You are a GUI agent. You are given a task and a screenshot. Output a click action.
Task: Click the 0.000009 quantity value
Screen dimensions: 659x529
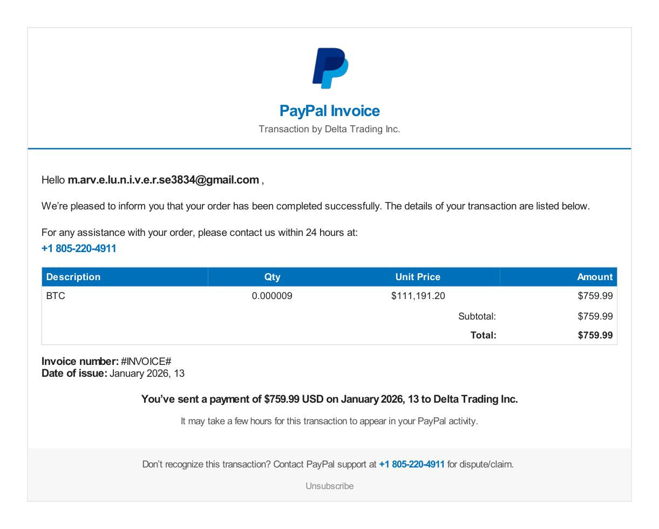click(x=272, y=296)
